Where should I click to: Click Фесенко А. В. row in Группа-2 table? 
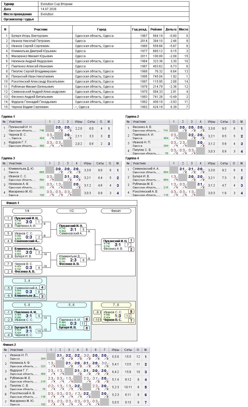coord(185,129)
